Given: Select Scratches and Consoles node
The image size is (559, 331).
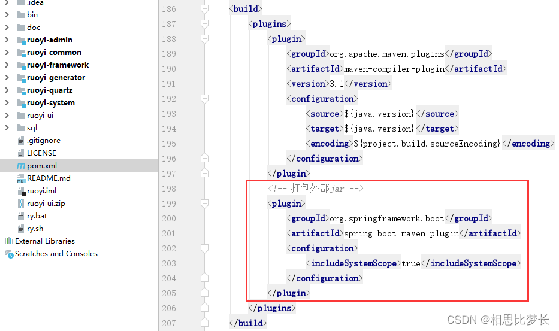Looking at the screenshot, I should tap(56, 254).
